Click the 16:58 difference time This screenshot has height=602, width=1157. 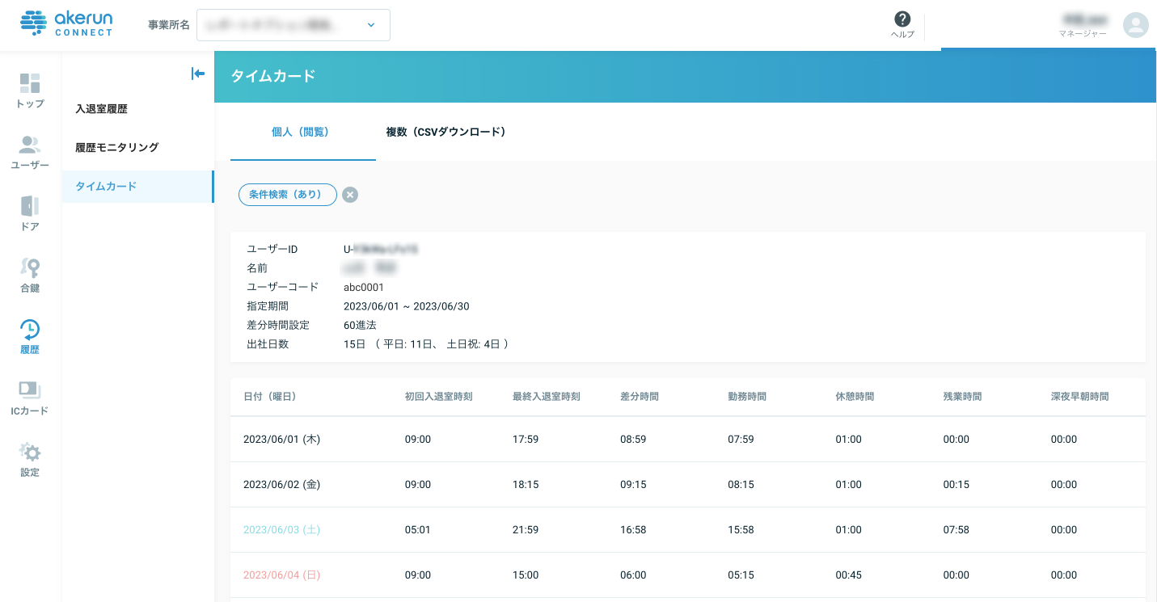point(633,530)
